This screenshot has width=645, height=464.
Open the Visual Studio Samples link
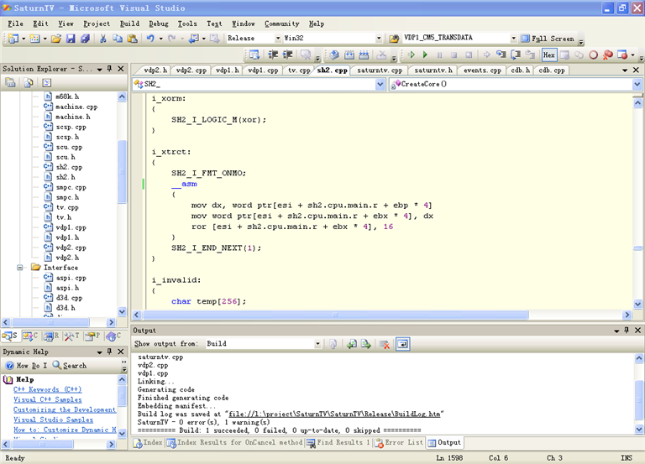point(53,420)
